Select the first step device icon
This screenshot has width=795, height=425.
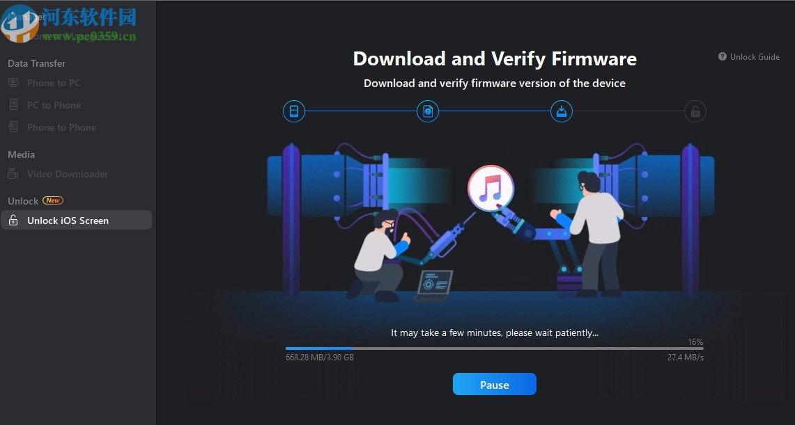pos(294,111)
